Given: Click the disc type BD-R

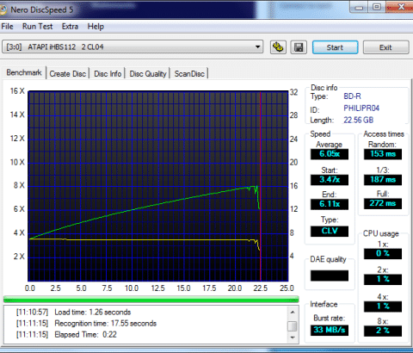Looking at the screenshot, I should pos(352,96).
